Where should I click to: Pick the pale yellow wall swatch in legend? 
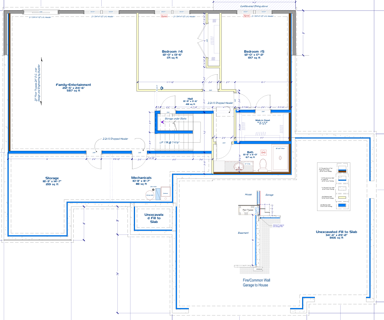[x=342, y=198]
